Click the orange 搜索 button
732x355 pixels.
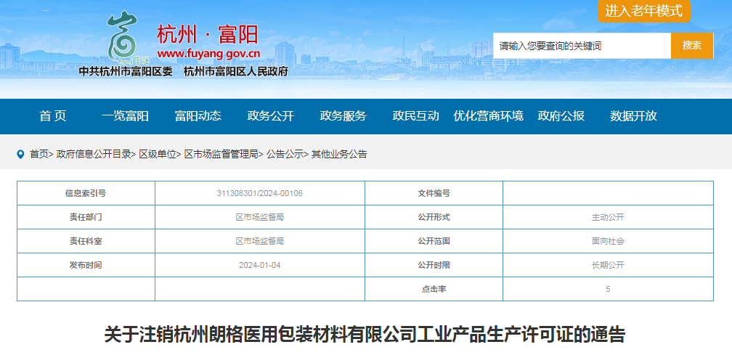pyautogui.click(x=692, y=46)
